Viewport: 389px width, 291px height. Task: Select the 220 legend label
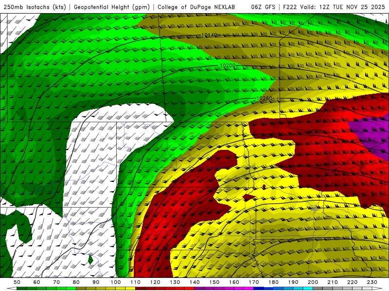[x=352, y=282]
